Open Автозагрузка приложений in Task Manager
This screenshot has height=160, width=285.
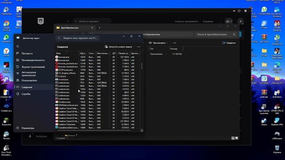click(x=28, y=74)
